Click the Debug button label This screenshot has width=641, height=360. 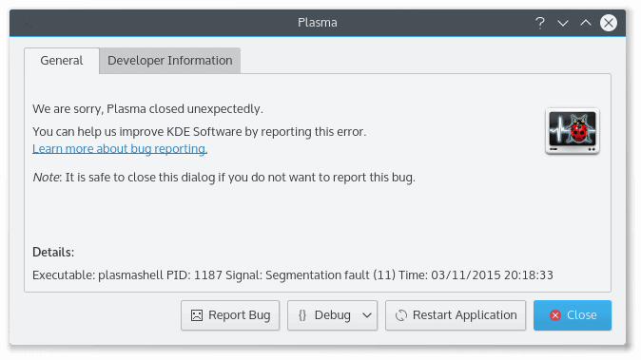pyautogui.click(x=332, y=315)
